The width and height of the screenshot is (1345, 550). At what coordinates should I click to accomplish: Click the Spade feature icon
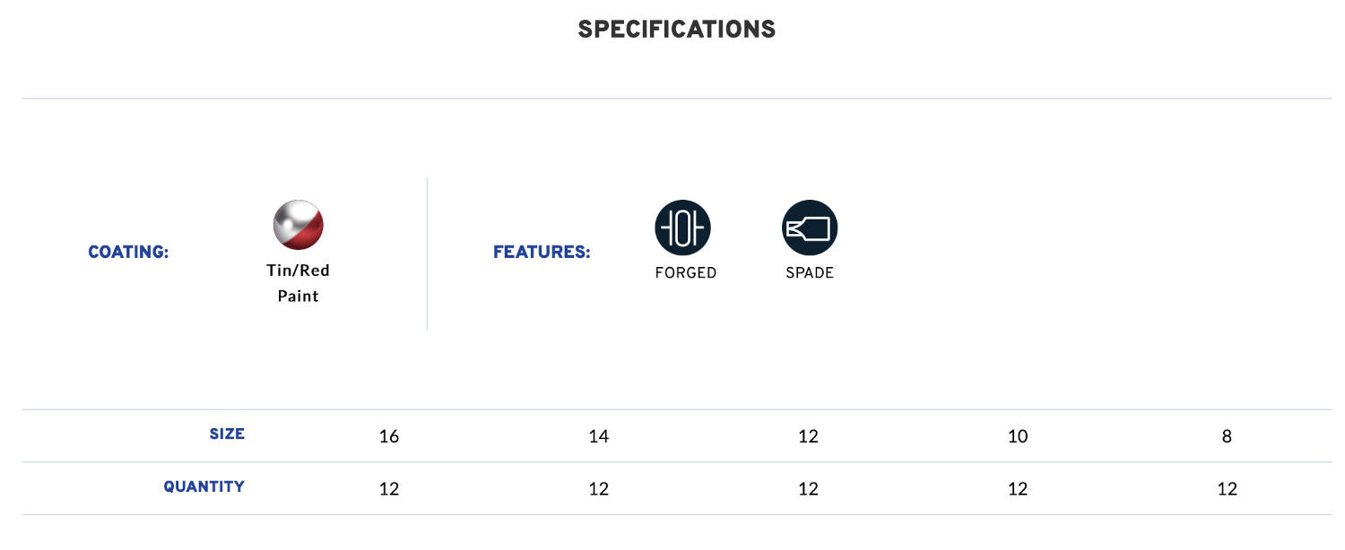[810, 228]
